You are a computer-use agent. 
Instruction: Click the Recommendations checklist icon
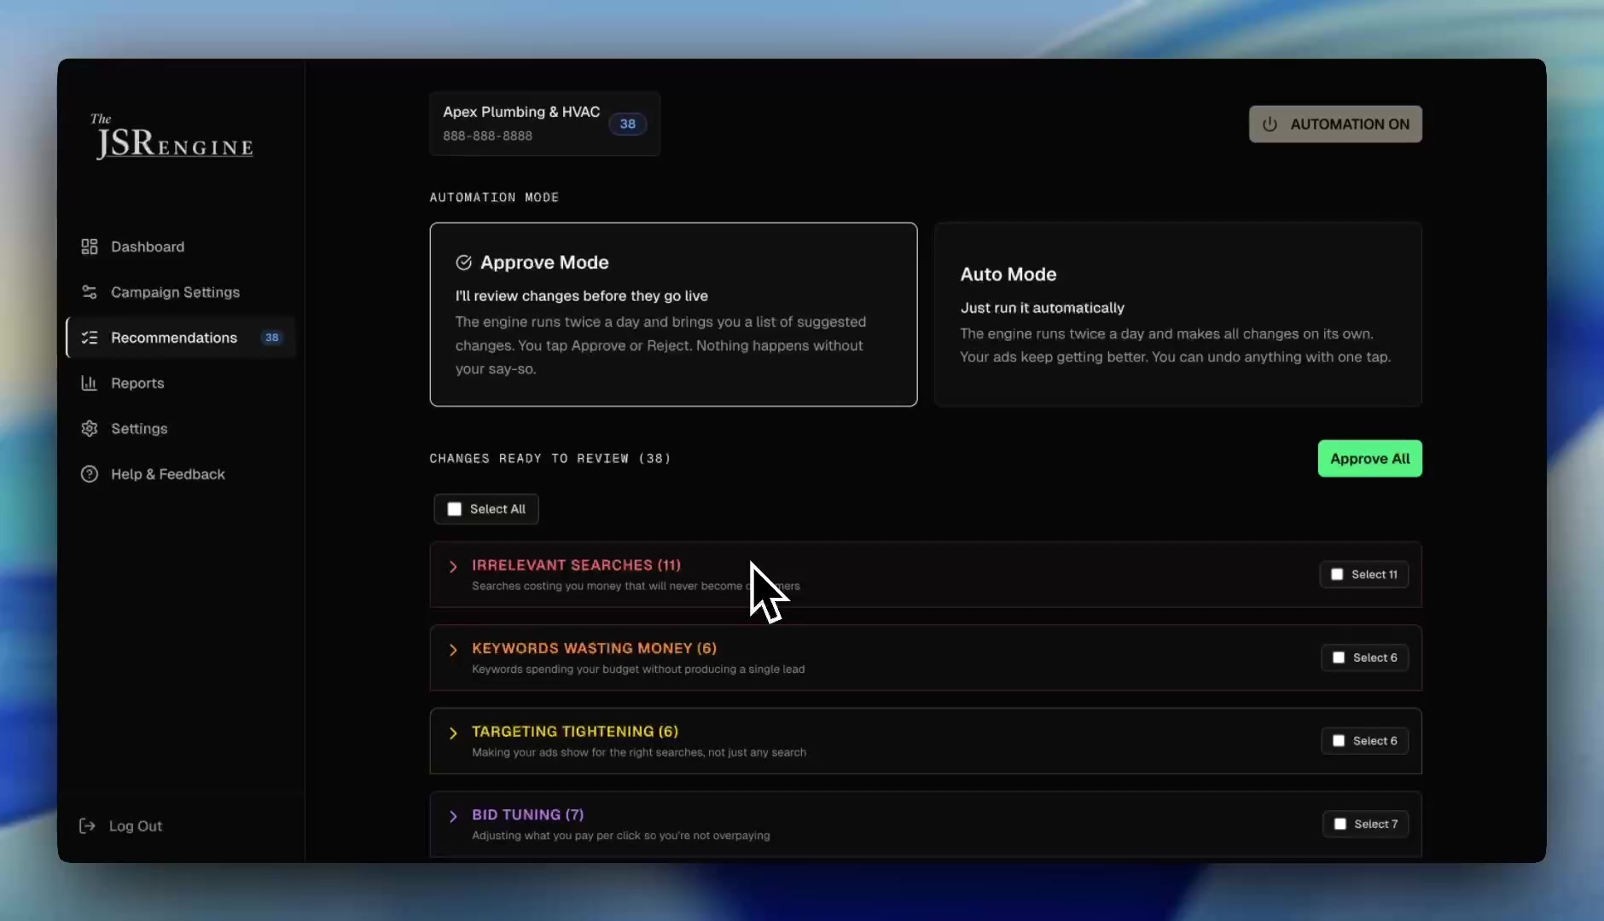(x=89, y=338)
